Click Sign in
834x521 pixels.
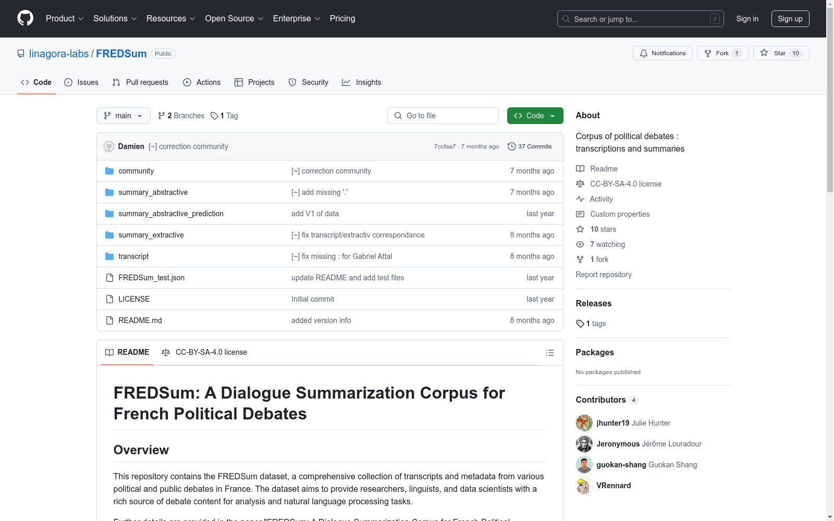click(747, 19)
